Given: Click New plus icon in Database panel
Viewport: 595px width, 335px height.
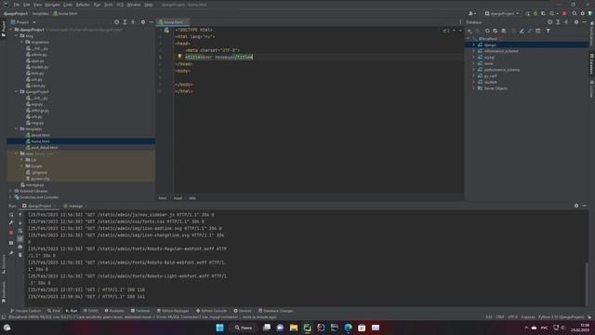Looking at the screenshot, I should 469,31.
